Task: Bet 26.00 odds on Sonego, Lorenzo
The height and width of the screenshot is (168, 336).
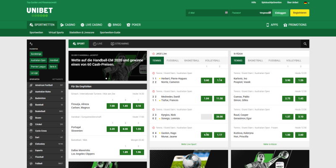Action: (x=220, y=117)
